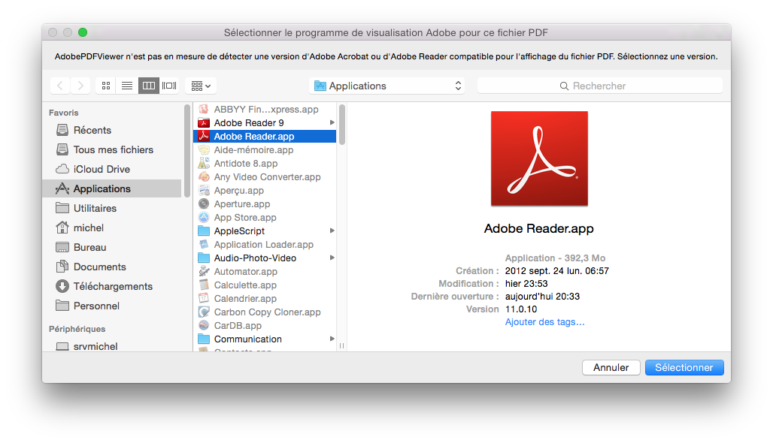The height and width of the screenshot is (443, 773).
Task: Open Tous mes fichiers in sidebar
Action: click(112, 149)
